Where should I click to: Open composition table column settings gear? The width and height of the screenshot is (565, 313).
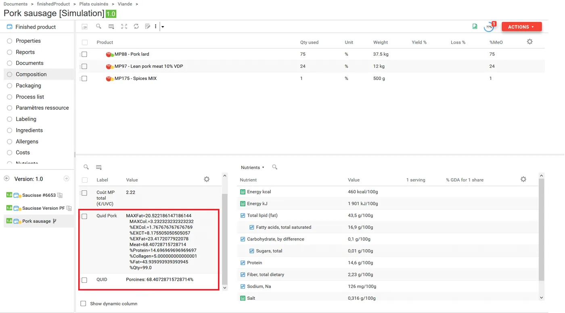point(530,42)
